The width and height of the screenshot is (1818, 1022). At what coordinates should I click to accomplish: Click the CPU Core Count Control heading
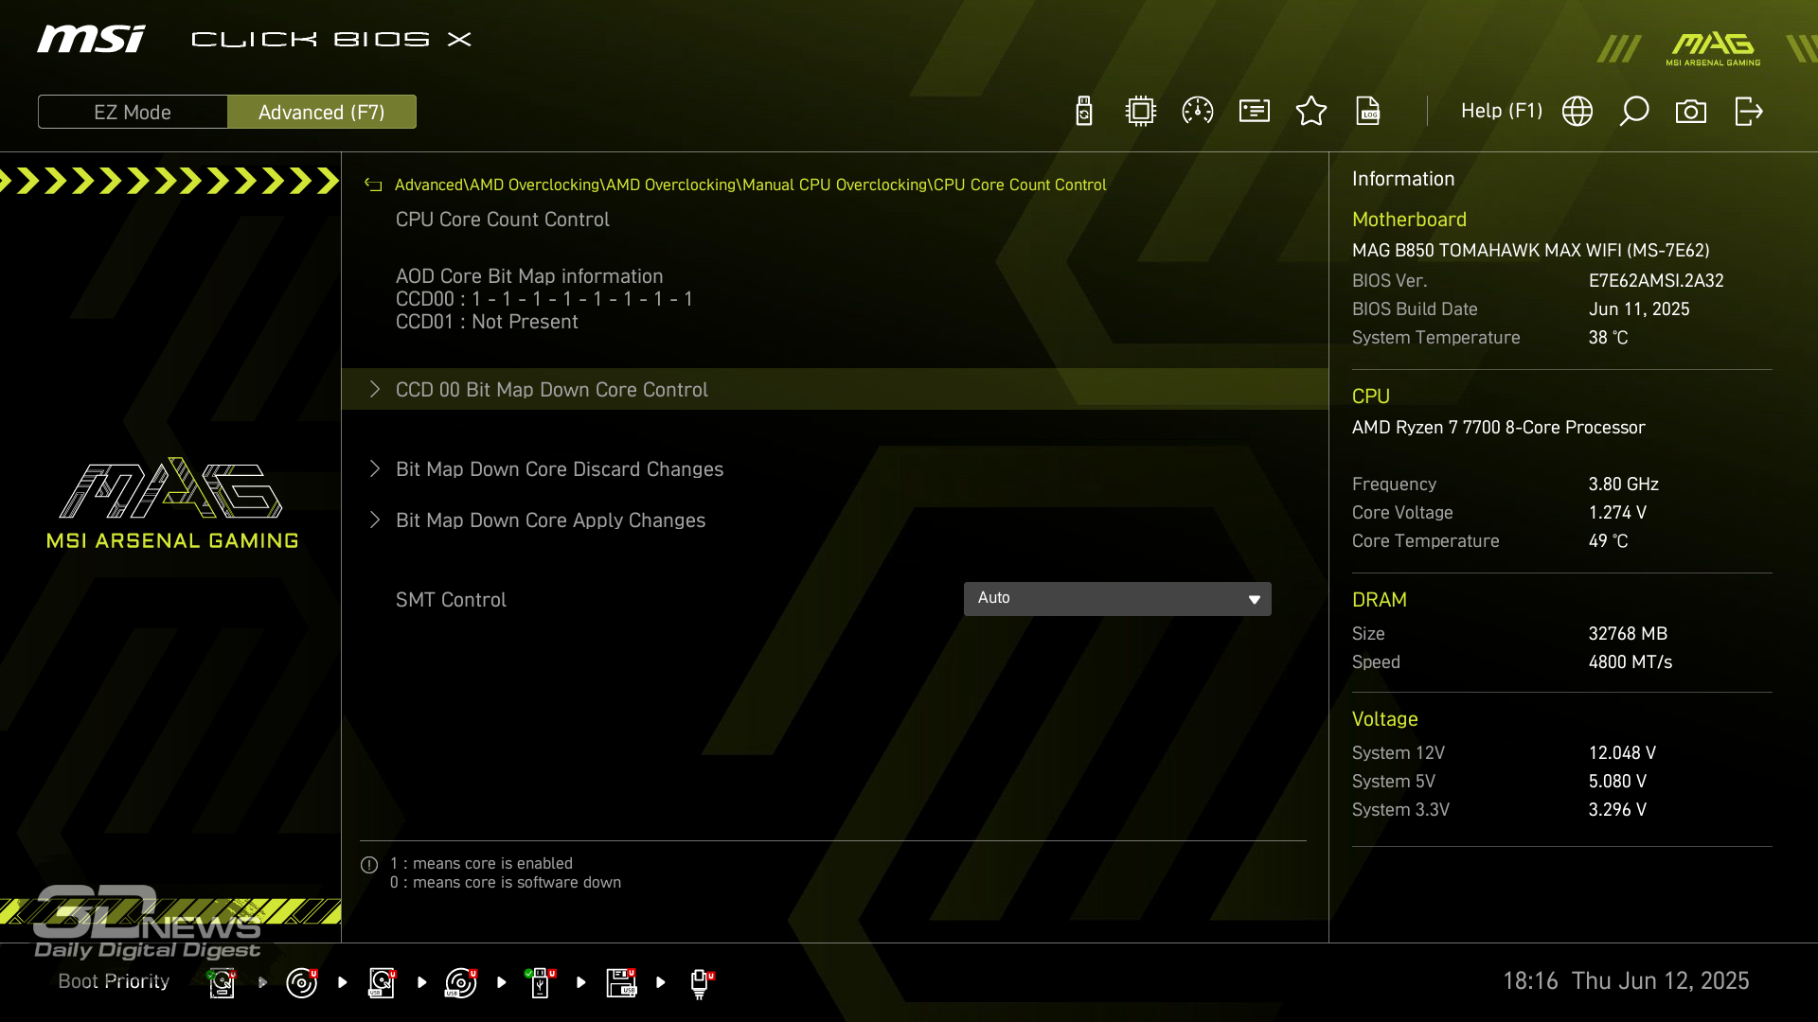[503, 220]
